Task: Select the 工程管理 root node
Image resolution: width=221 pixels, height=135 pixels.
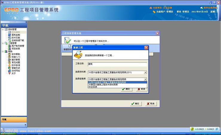Action: coord(12,43)
